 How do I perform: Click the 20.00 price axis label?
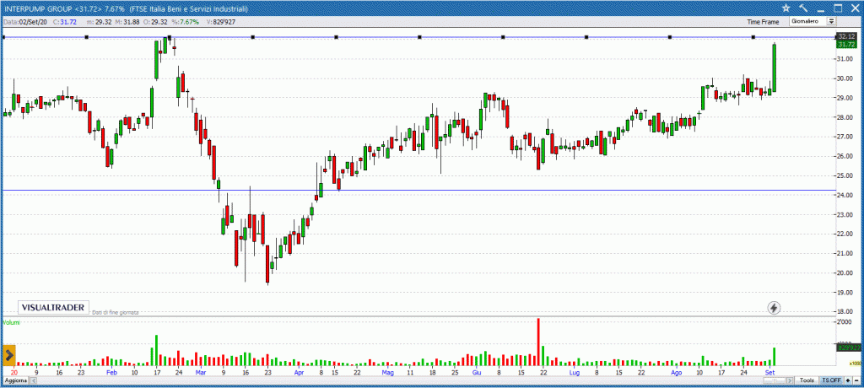pyautogui.click(x=845, y=272)
